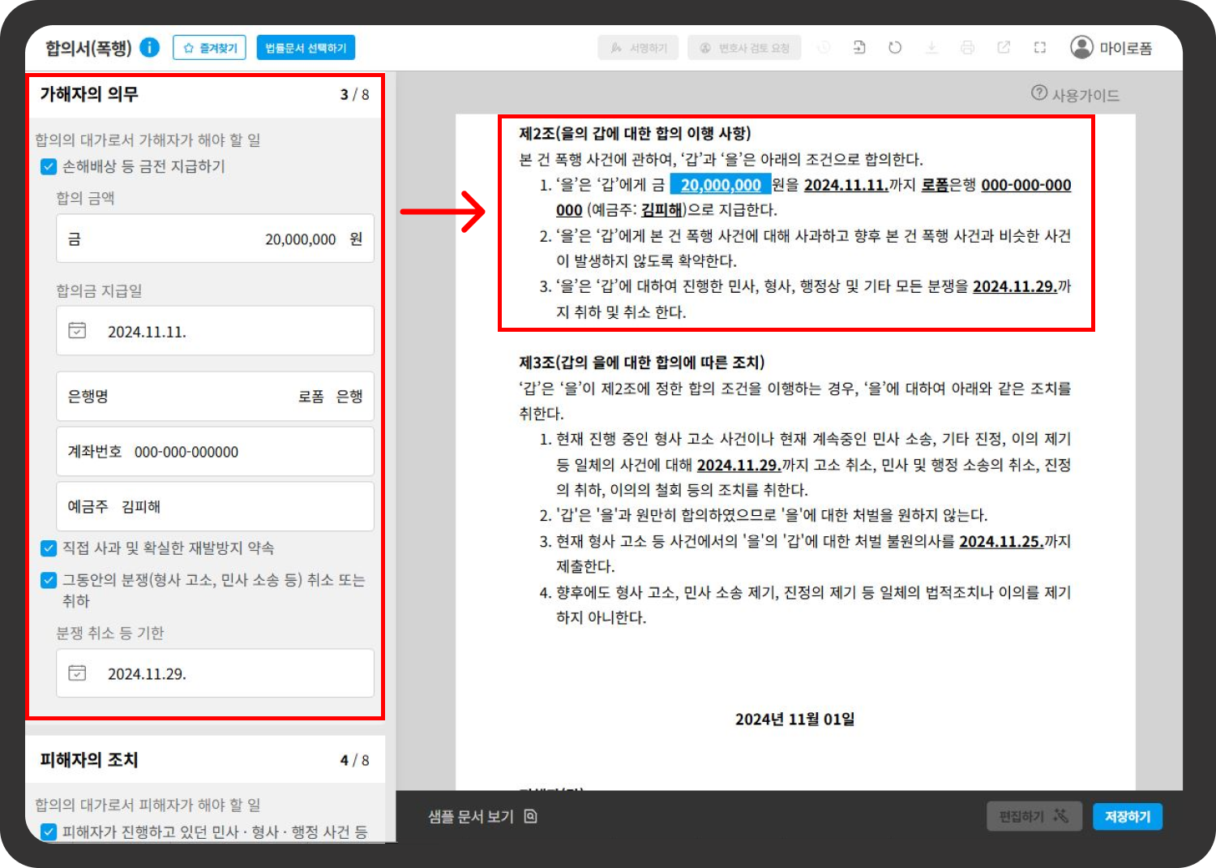The width and height of the screenshot is (1216, 868).
Task: Click underlined bank name 로폼 in document
Action: tap(935, 185)
